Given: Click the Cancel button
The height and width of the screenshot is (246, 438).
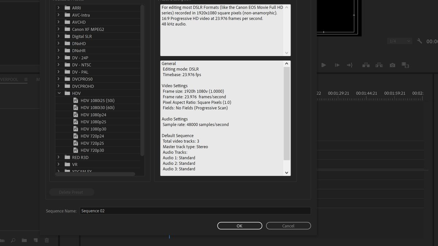Looking at the screenshot, I should 288,226.
